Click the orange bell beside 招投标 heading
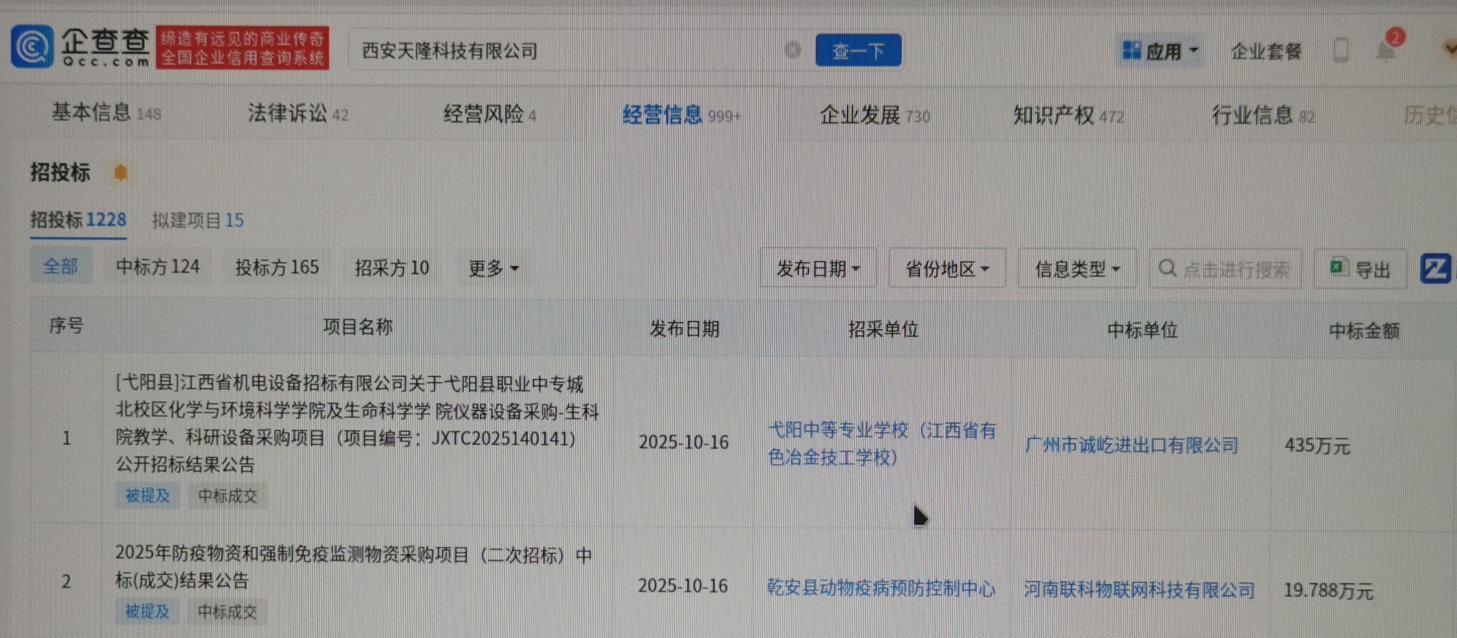 pyautogui.click(x=121, y=172)
